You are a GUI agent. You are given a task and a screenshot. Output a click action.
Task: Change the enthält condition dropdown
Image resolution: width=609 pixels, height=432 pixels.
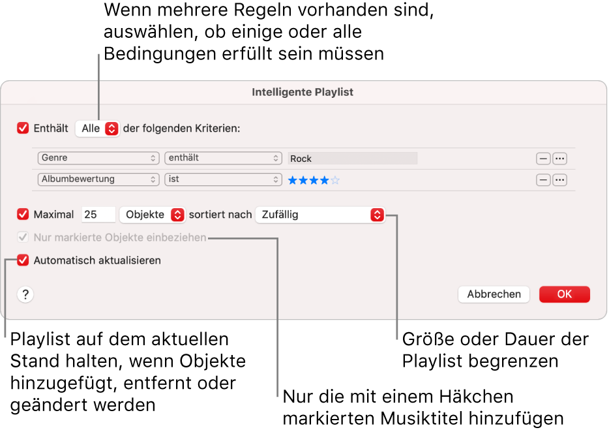point(223,158)
